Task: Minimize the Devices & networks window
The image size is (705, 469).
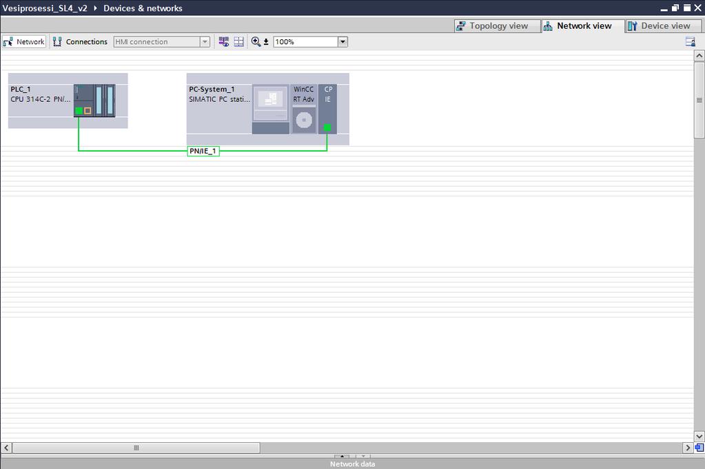Action: pos(664,8)
